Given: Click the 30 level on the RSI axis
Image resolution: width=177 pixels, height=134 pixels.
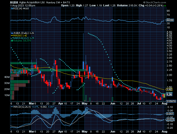Looking at the screenshot, I should point(168,23).
